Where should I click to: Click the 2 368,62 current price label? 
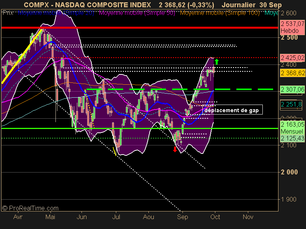(292, 73)
